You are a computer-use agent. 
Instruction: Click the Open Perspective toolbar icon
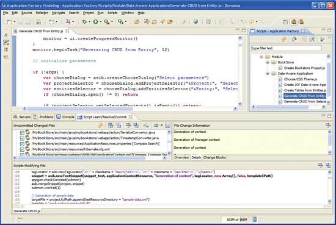286,22
